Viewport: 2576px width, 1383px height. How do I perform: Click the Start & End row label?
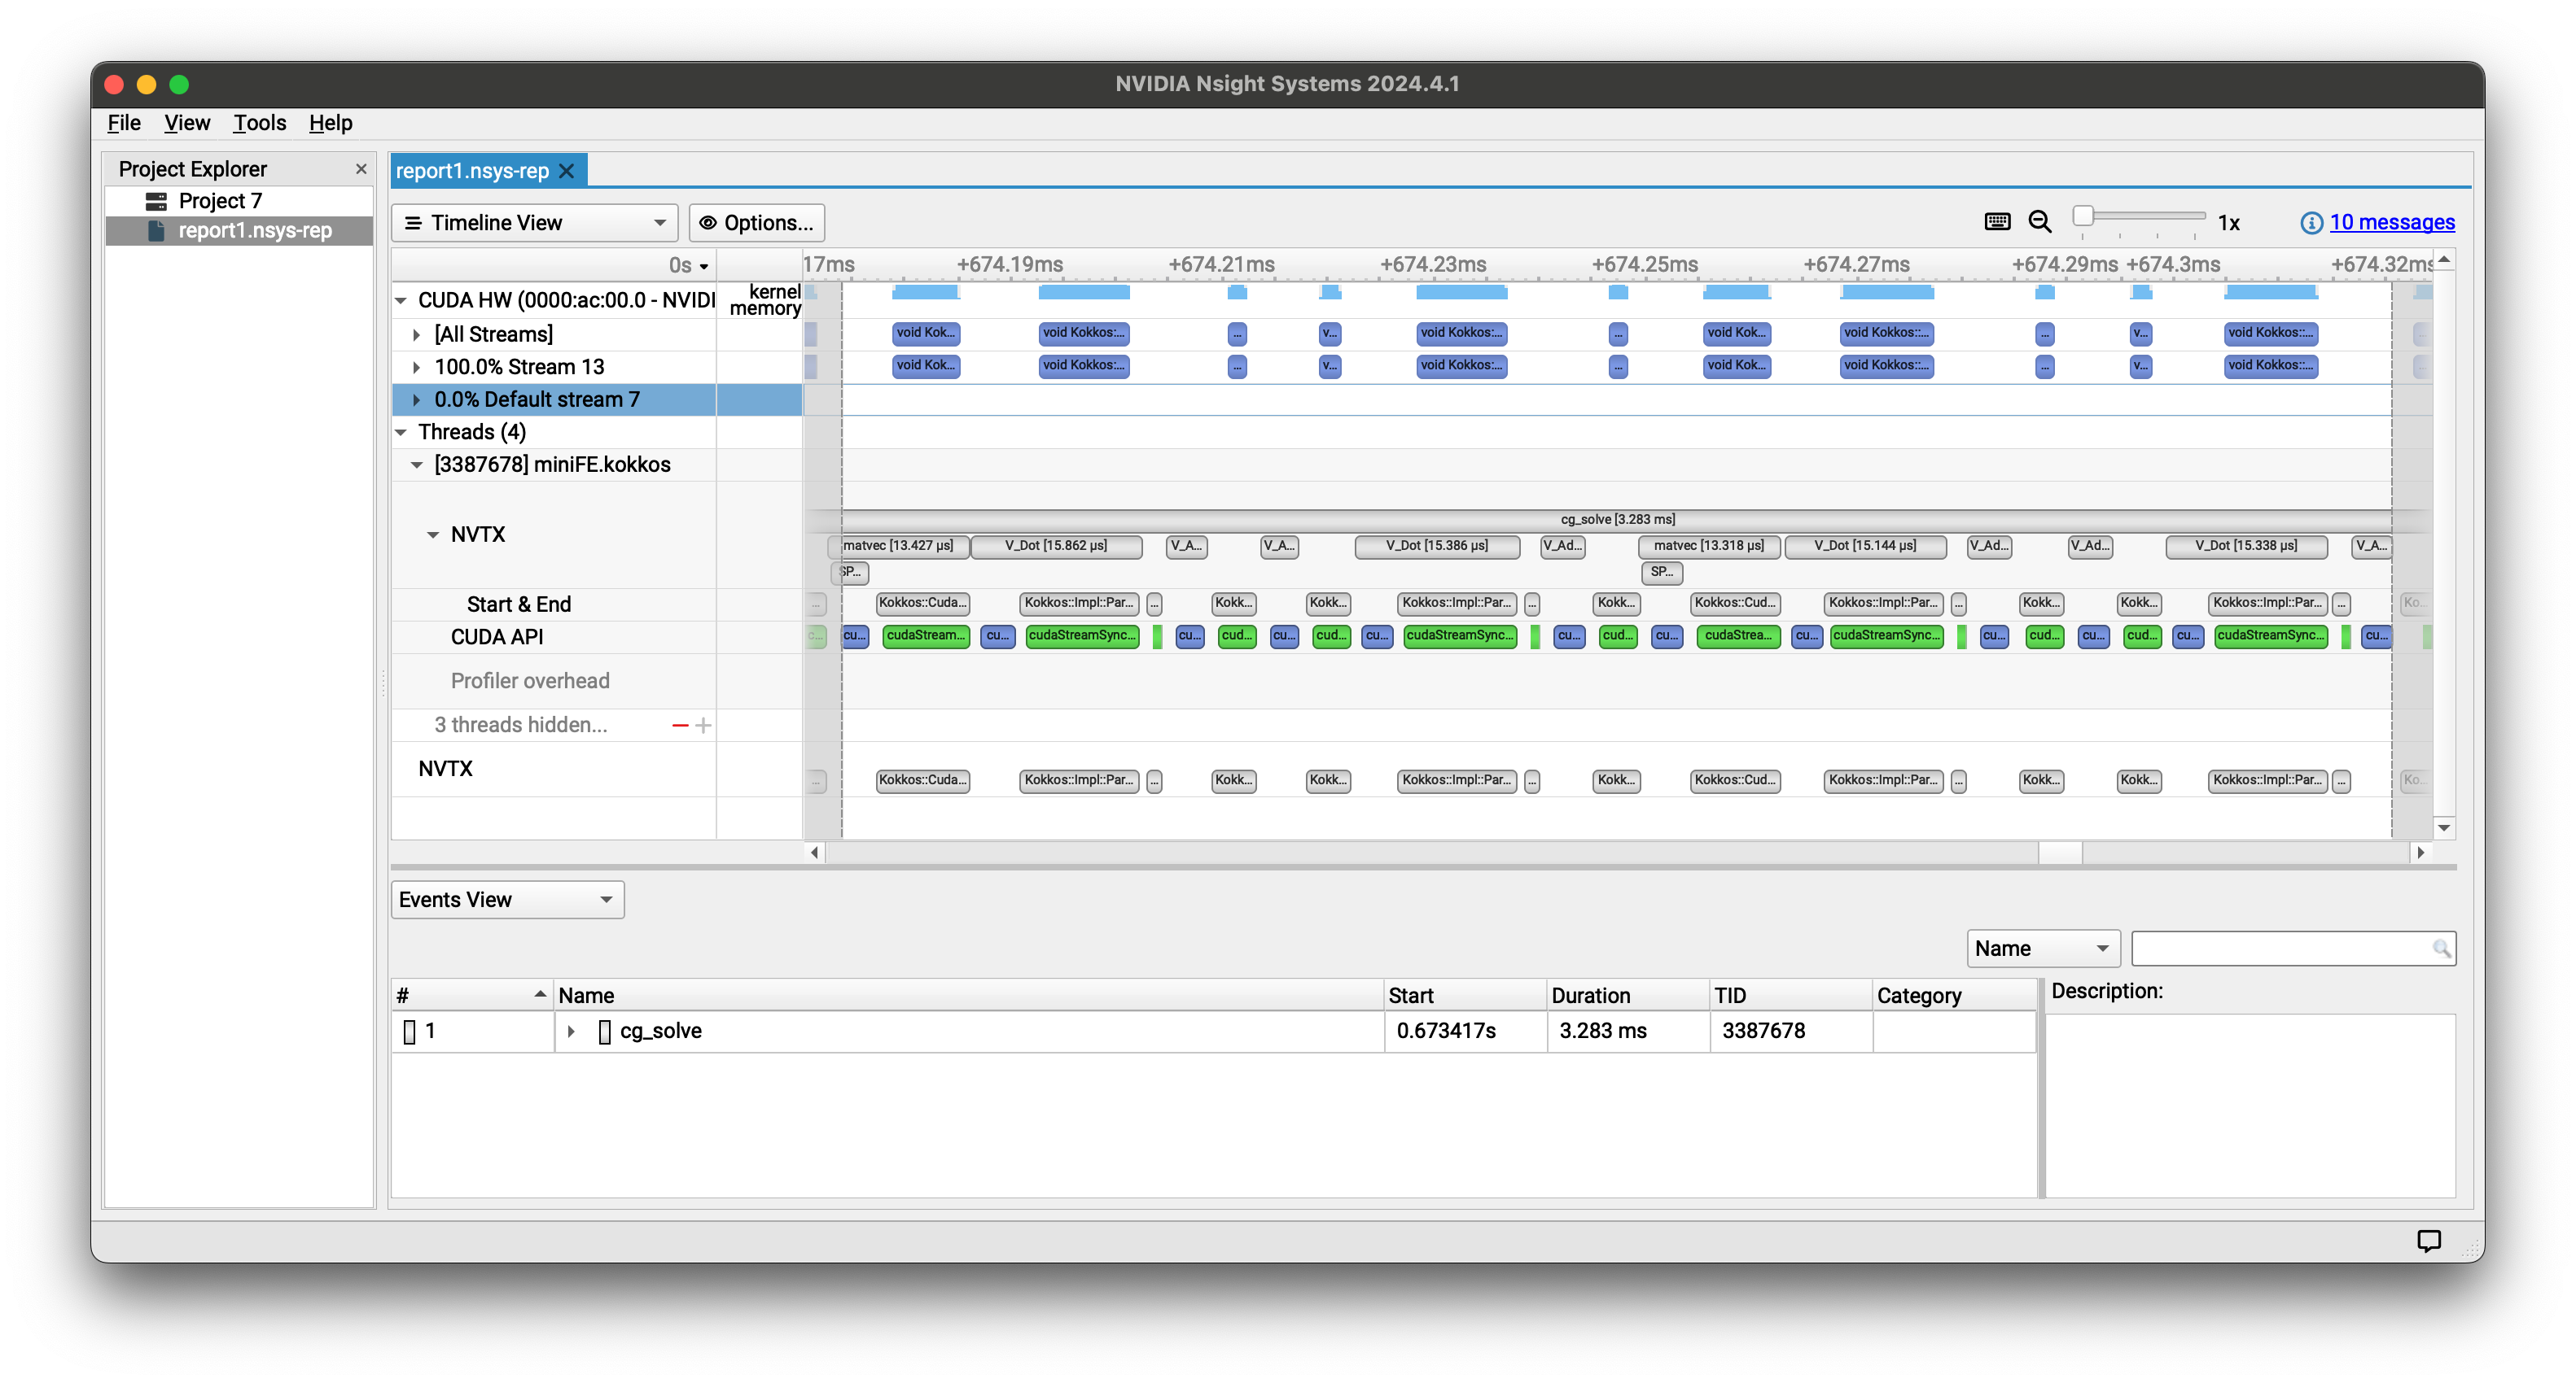click(519, 604)
